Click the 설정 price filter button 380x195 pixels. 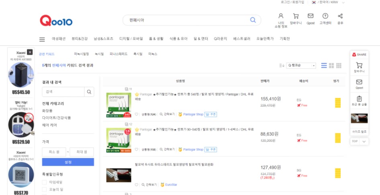click(x=68, y=162)
